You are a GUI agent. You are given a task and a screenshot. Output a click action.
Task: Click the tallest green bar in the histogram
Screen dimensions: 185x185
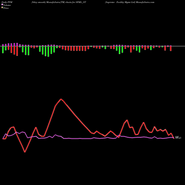(48, 51)
